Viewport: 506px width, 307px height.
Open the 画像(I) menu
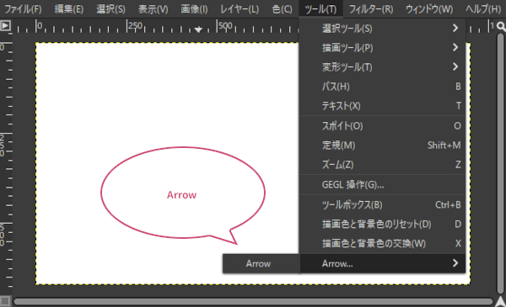pos(194,9)
